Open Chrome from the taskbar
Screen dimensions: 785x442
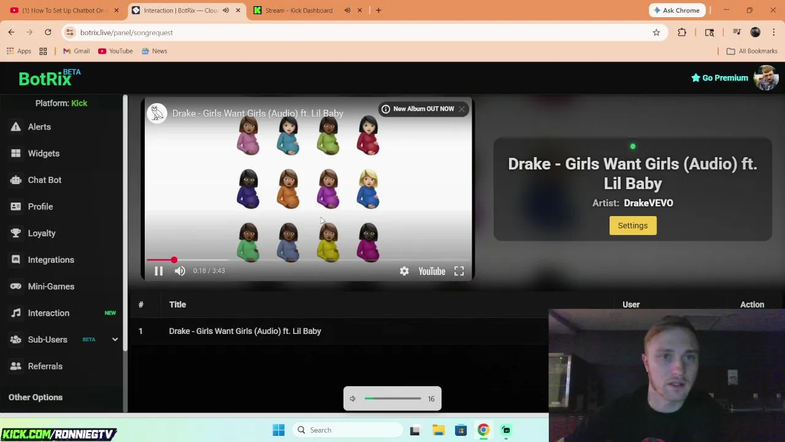point(483,430)
